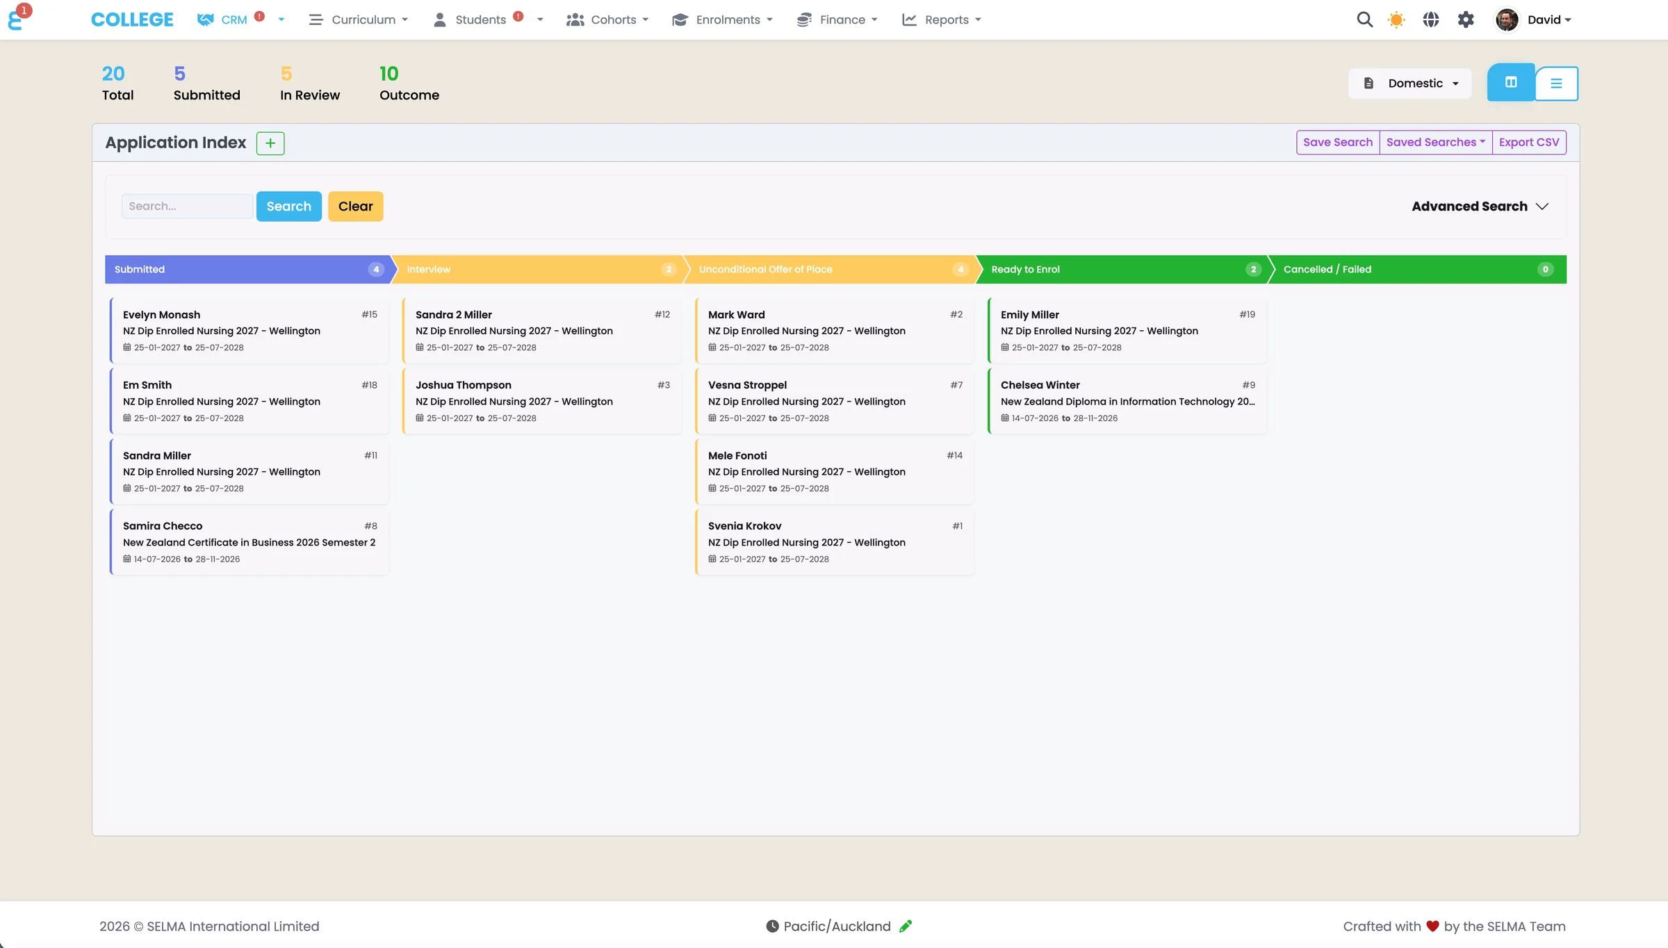Open the Domestic application type dropdown
Screen dimensions: 1668x948
click(1410, 83)
